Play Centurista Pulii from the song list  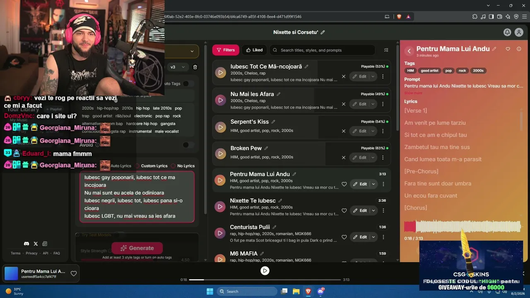coord(220,233)
